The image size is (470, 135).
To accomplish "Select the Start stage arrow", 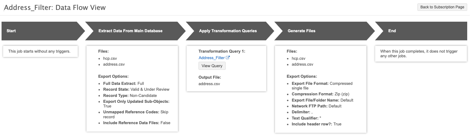I will 40,31.
